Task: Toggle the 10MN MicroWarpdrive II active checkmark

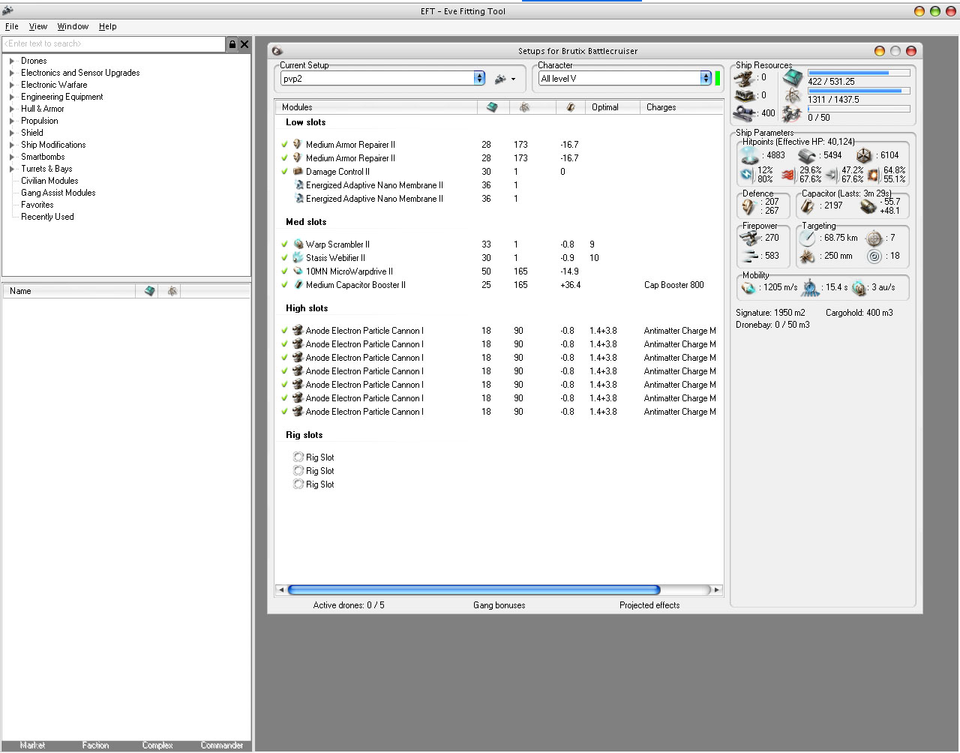Action: 285,271
